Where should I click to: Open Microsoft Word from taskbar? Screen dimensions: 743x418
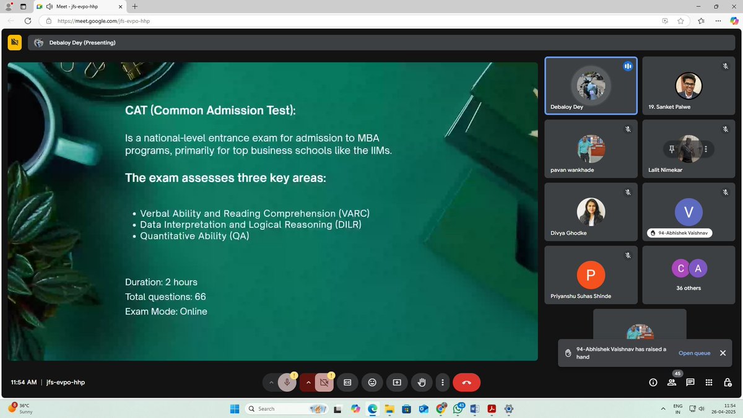pyautogui.click(x=475, y=409)
